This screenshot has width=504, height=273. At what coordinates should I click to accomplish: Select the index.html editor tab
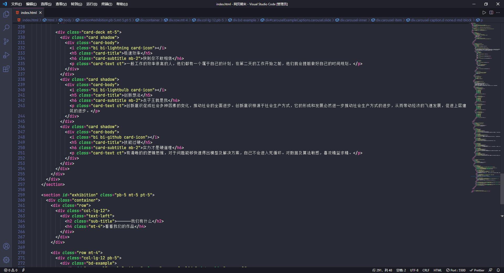29,13
